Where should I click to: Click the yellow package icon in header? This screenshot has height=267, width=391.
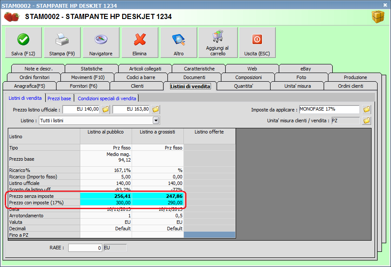click(378, 17)
